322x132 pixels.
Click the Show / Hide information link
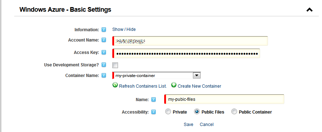124,29
